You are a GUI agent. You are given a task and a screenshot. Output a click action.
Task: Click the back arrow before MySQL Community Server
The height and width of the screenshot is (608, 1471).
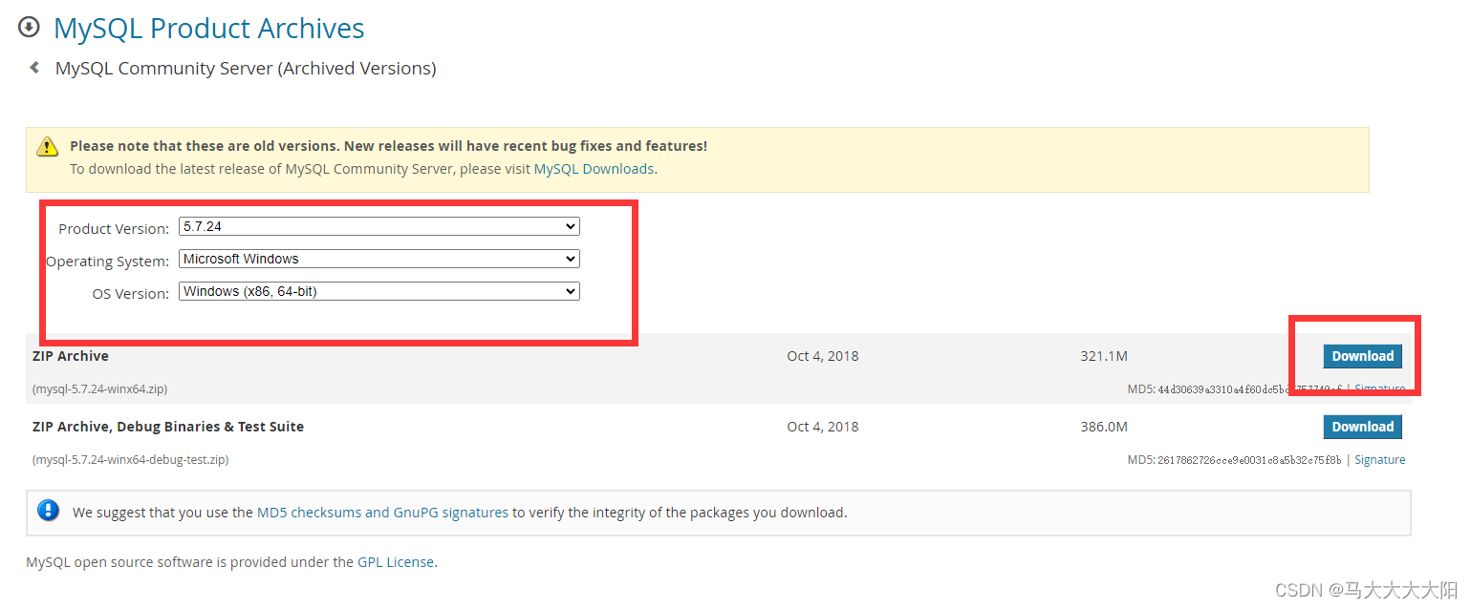(34, 68)
